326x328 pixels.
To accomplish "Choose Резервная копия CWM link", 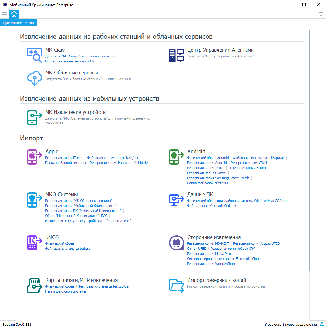I will click(249, 163).
